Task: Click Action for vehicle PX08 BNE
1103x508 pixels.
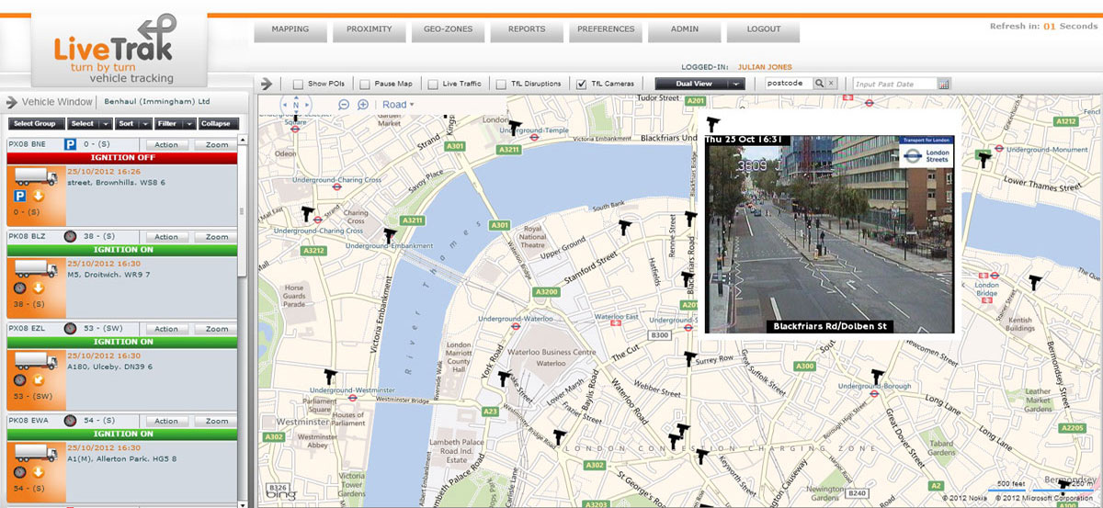Action: [x=166, y=144]
